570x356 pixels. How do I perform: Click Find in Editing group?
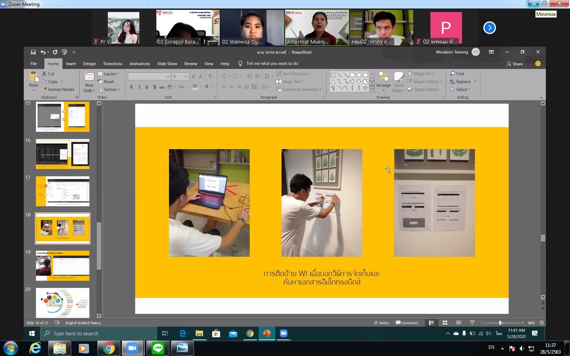point(457,74)
